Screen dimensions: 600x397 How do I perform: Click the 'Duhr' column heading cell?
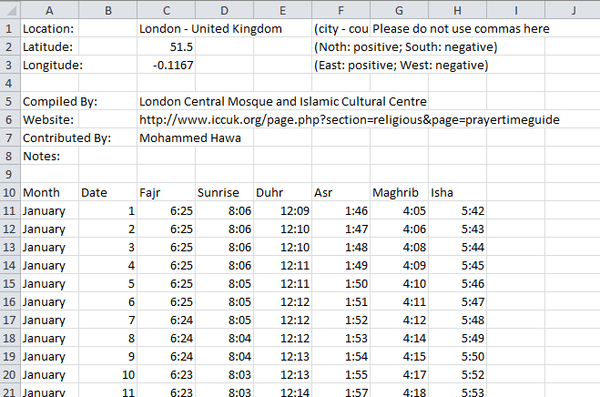(283, 192)
